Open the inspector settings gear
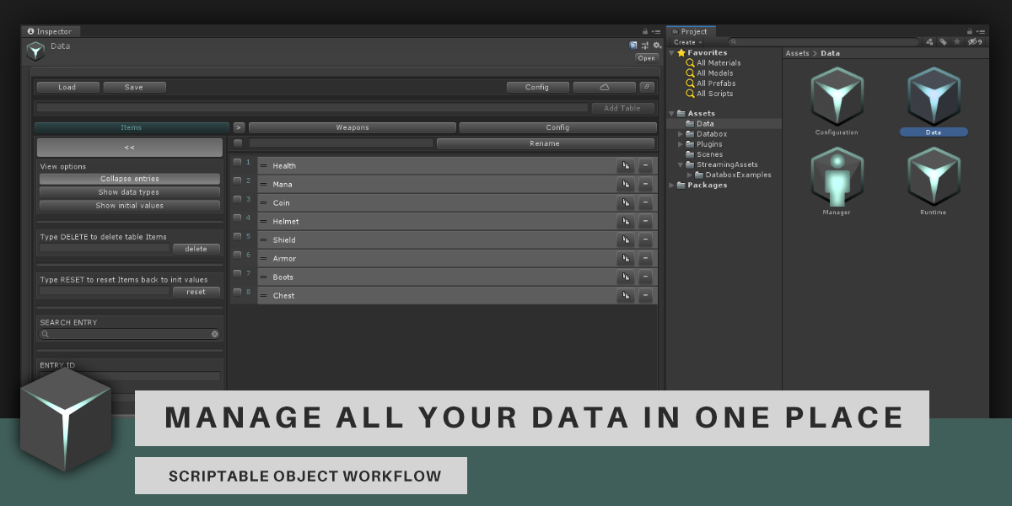The image size is (1012, 506). 657,46
